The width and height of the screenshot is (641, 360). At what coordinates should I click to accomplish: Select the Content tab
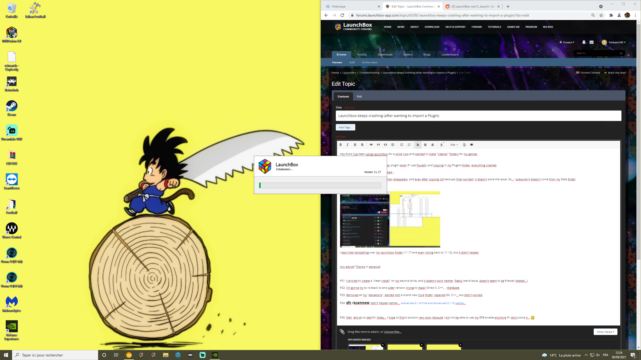[343, 96]
